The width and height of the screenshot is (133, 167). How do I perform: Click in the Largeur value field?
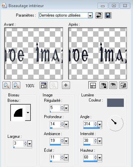tap(19, 144)
